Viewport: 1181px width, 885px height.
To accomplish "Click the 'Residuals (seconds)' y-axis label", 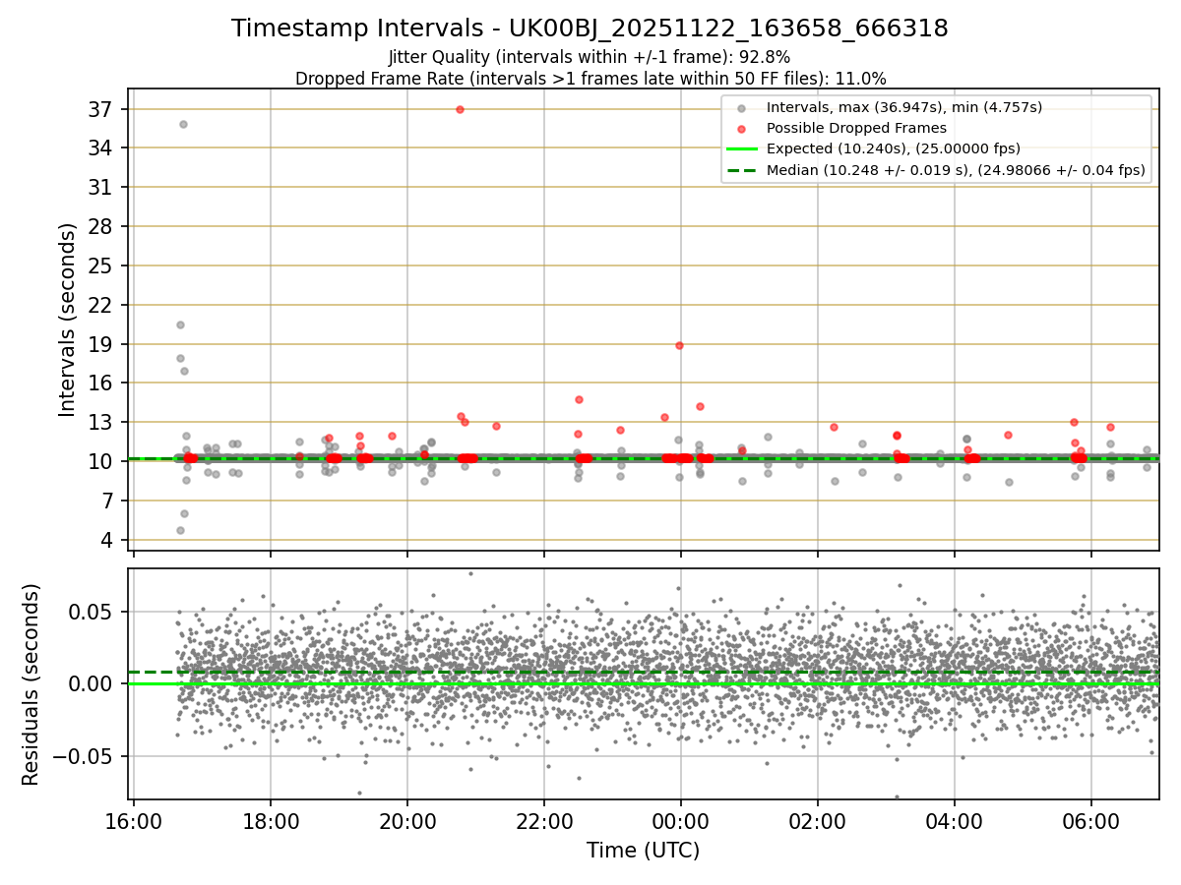I will 31,684.
